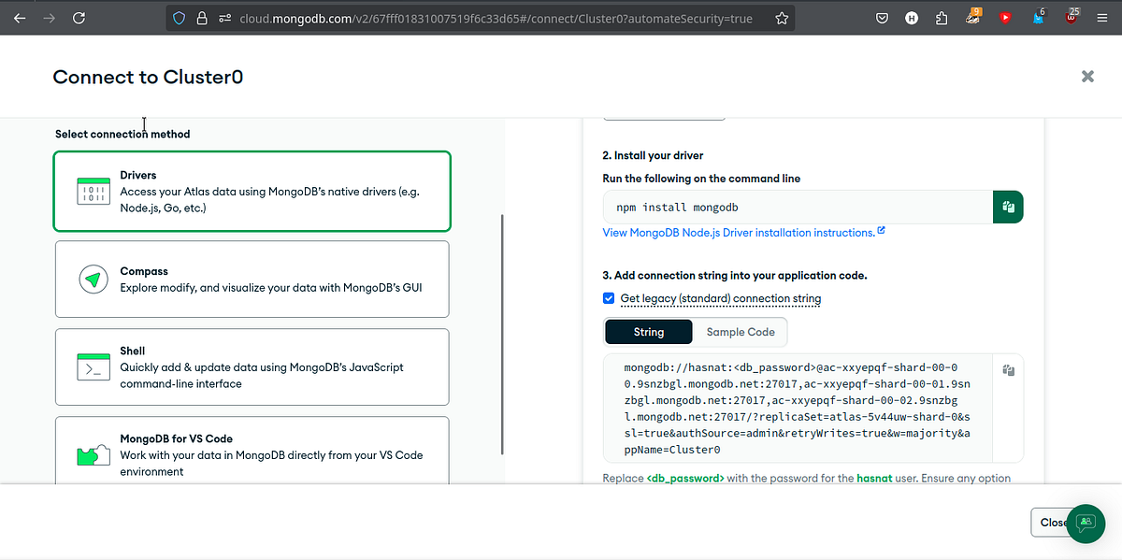The width and height of the screenshot is (1122, 560).
Task: Open the YouTube extension icon
Action: [1005, 17]
